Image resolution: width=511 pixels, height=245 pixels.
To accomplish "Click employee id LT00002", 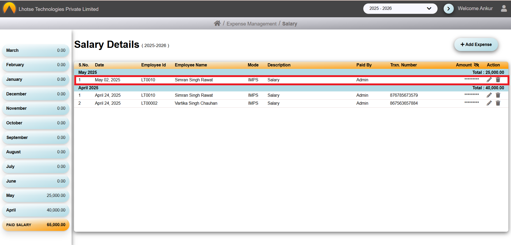I will coord(149,103).
